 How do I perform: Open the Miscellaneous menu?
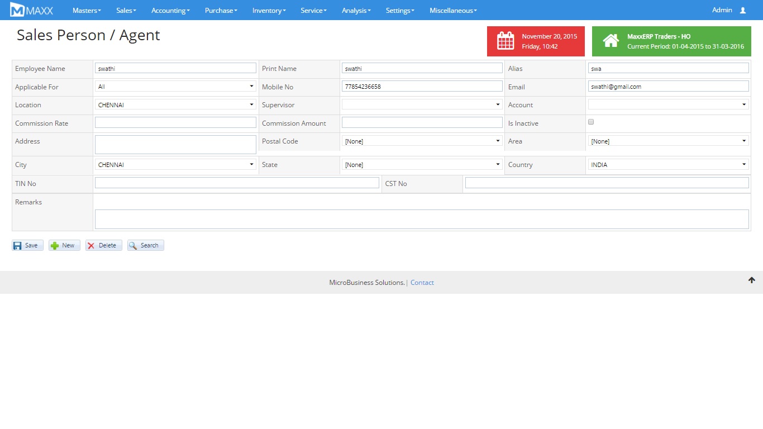pyautogui.click(x=453, y=10)
